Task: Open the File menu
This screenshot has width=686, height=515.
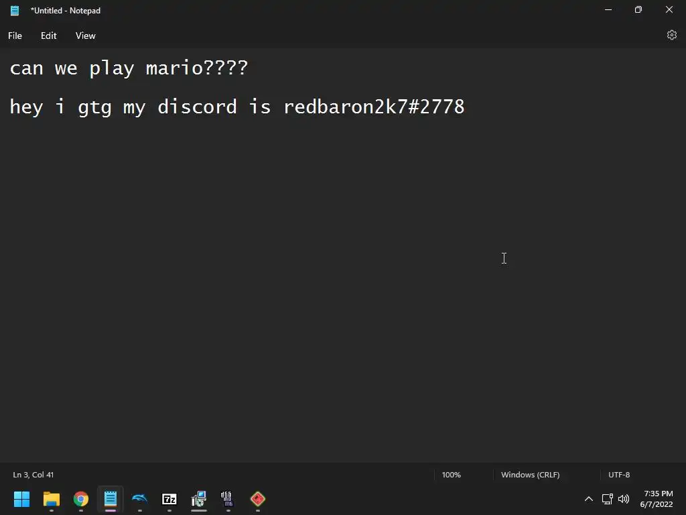Action: [x=15, y=36]
